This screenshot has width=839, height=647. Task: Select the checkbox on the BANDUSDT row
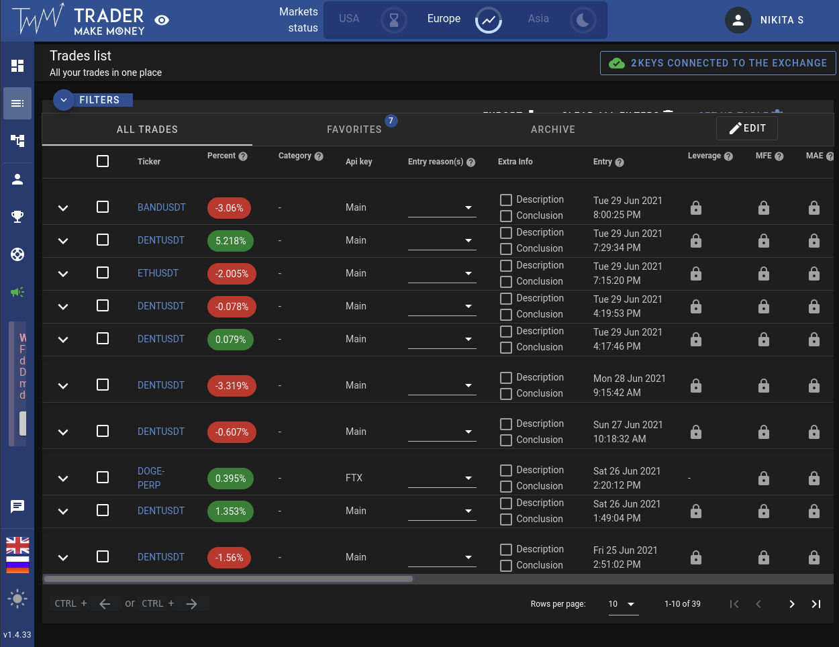(103, 207)
